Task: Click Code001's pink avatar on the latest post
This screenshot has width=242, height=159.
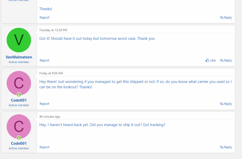Action: [x=19, y=126]
